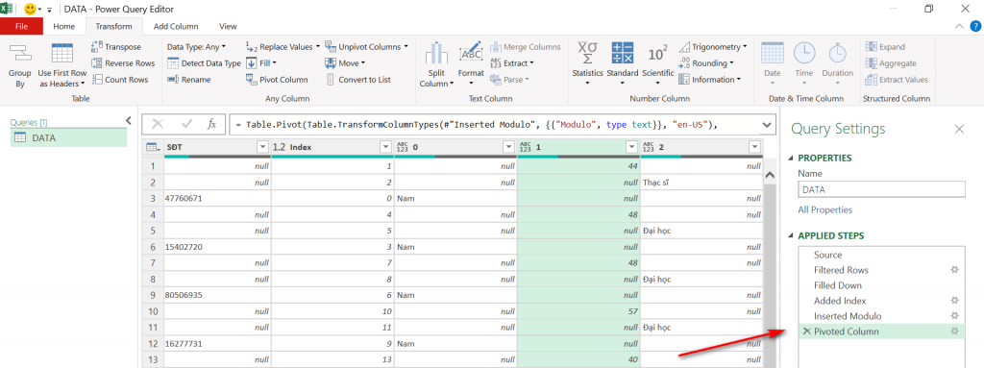Image resolution: width=984 pixels, height=368 pixels.
Task: Click the Convert to List button
Action: coord(357,79)
